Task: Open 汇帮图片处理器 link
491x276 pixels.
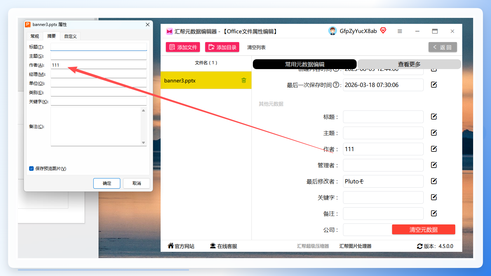Action: point(355,246)
